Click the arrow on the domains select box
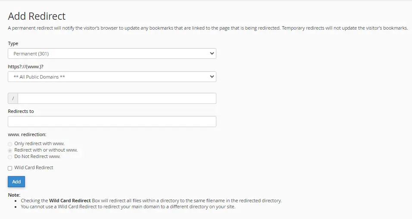 click(211, 77)
